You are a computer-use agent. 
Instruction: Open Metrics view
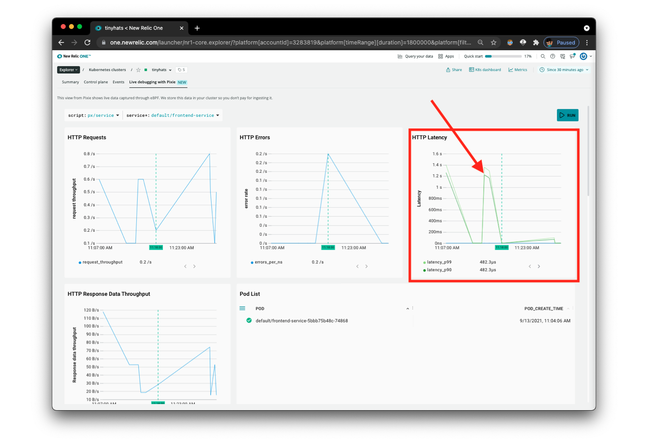518,70
